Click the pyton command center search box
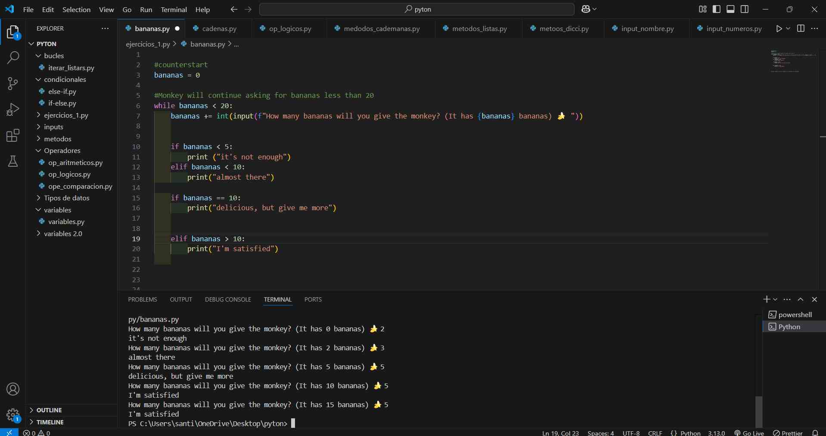826x436 pixels. point(417,9)
